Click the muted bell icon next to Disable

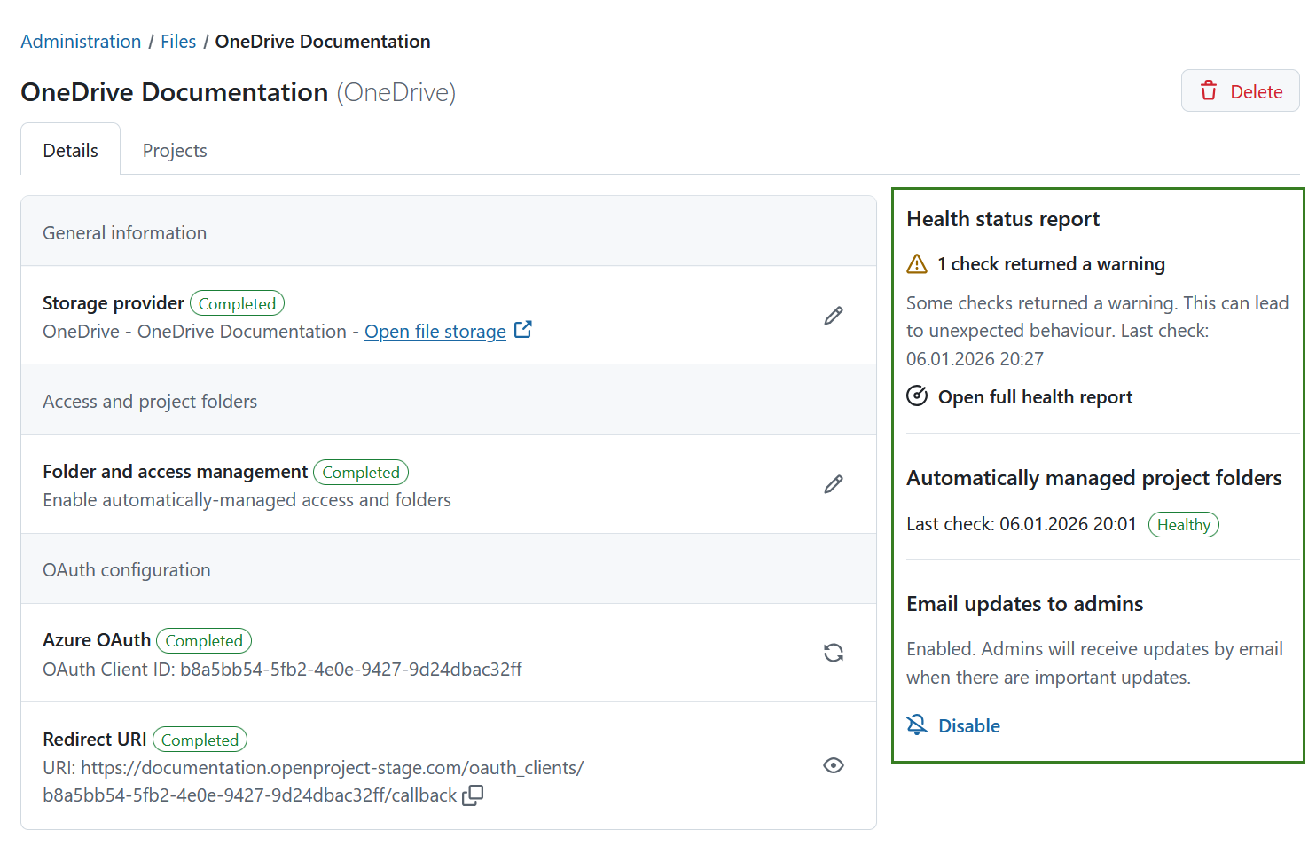pyautogui.click(x=914, y=725)
